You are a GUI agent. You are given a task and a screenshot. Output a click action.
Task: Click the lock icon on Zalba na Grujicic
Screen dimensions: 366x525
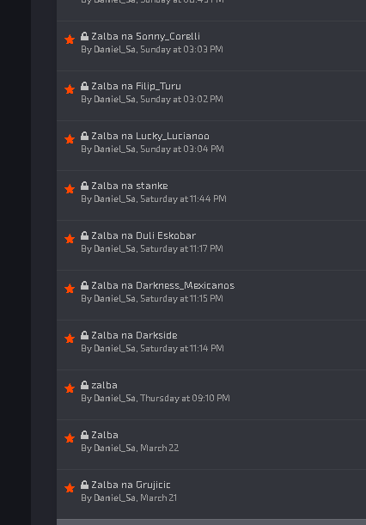84,484
